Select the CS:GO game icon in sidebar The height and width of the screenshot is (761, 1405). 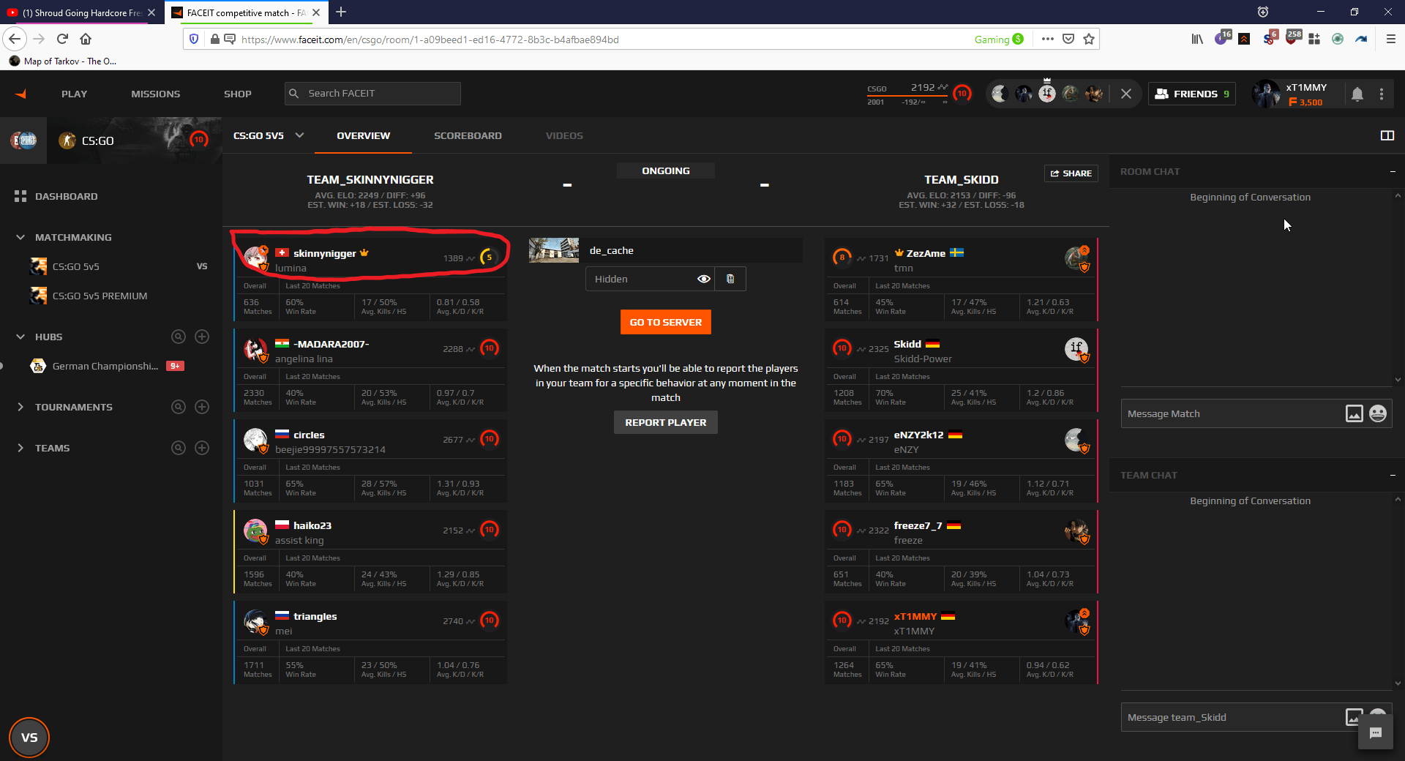click(67, 140)
